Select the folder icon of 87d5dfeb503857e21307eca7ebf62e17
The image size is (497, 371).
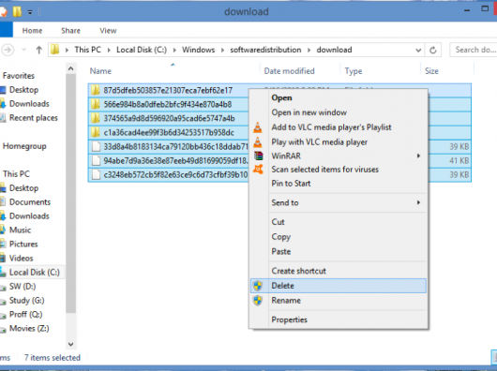coord(95,90)
